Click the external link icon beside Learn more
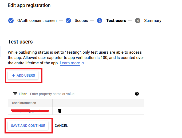Screen dimensions: 182x138 [x=82, y=63]
